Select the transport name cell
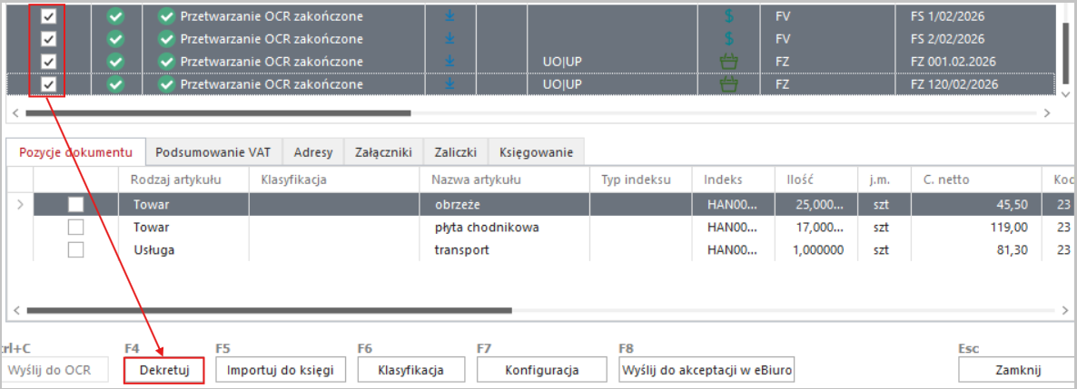This screenshot has width=1077, height=389. click(505, 249)
